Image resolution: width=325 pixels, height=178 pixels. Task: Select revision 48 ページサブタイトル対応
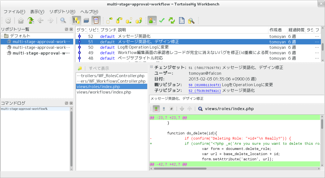[198, 58]
